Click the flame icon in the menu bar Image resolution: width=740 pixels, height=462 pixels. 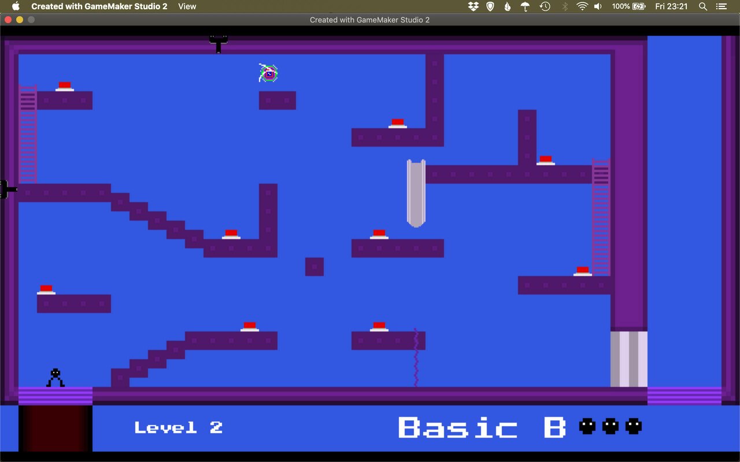point(507,6)
